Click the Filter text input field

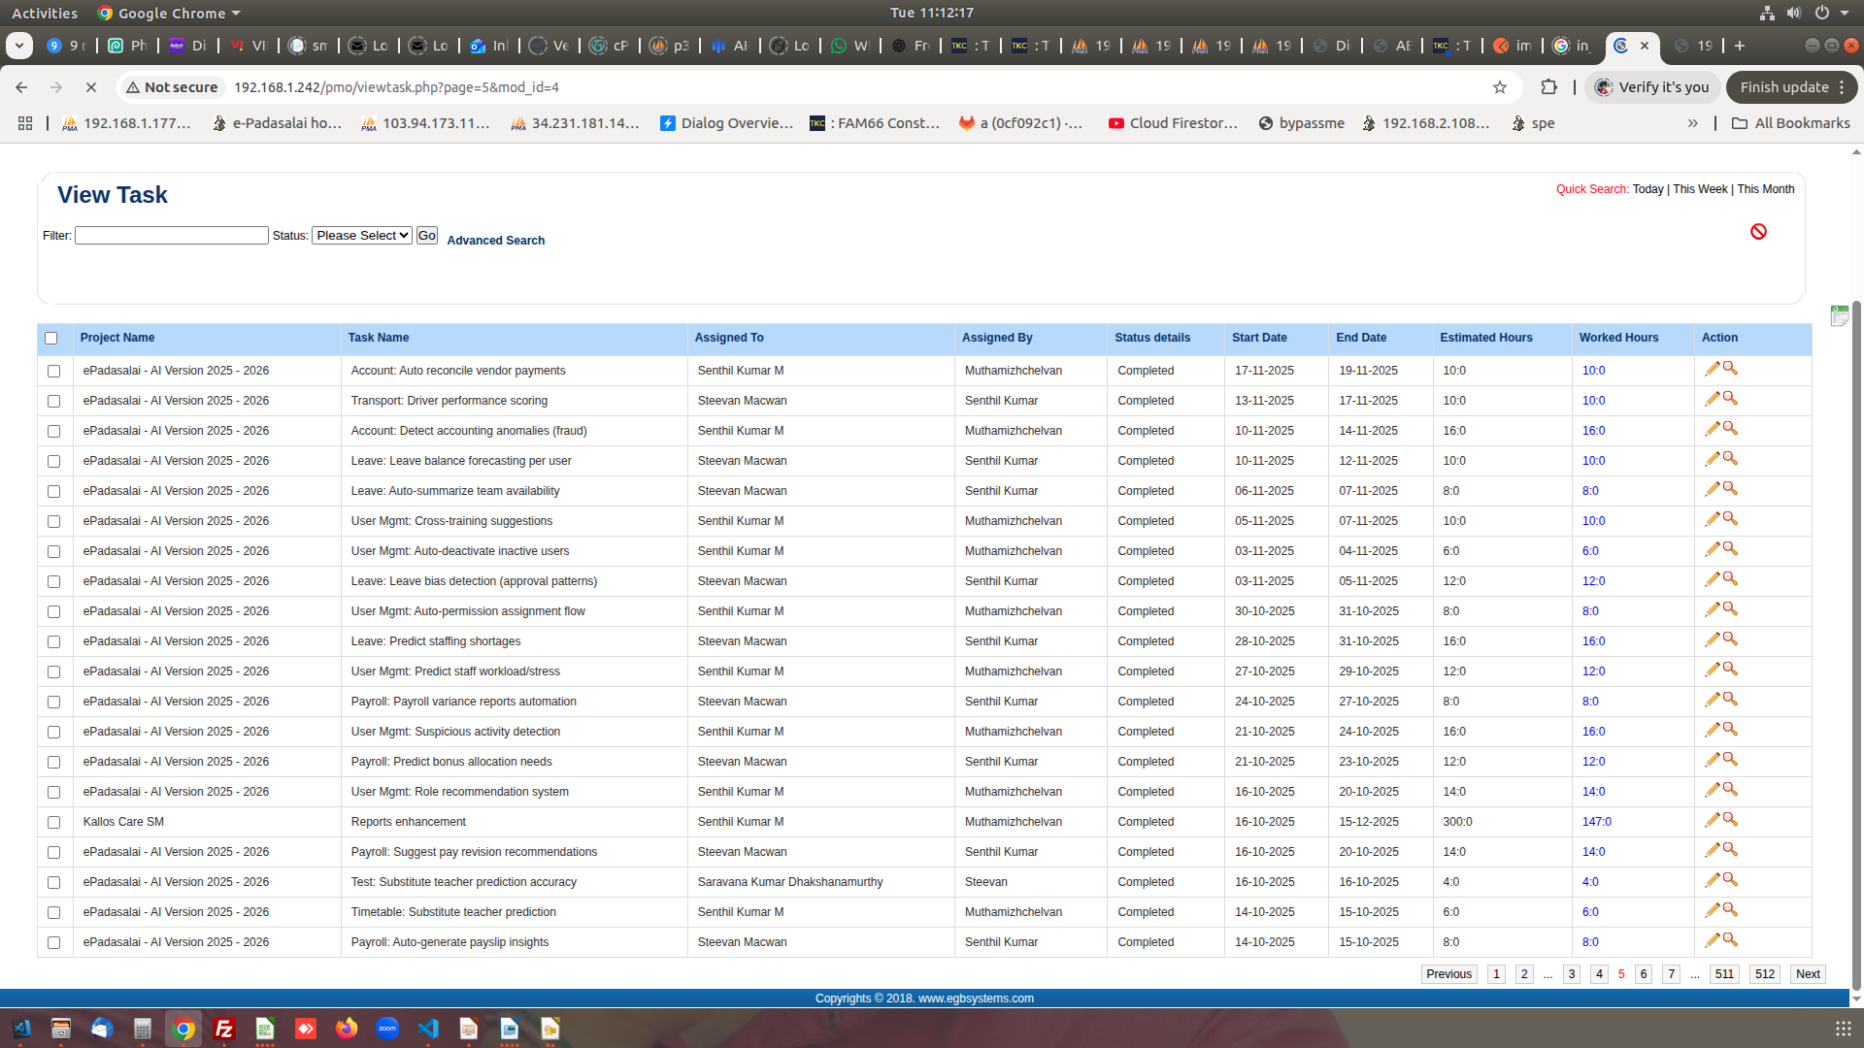tap(172, 236)
